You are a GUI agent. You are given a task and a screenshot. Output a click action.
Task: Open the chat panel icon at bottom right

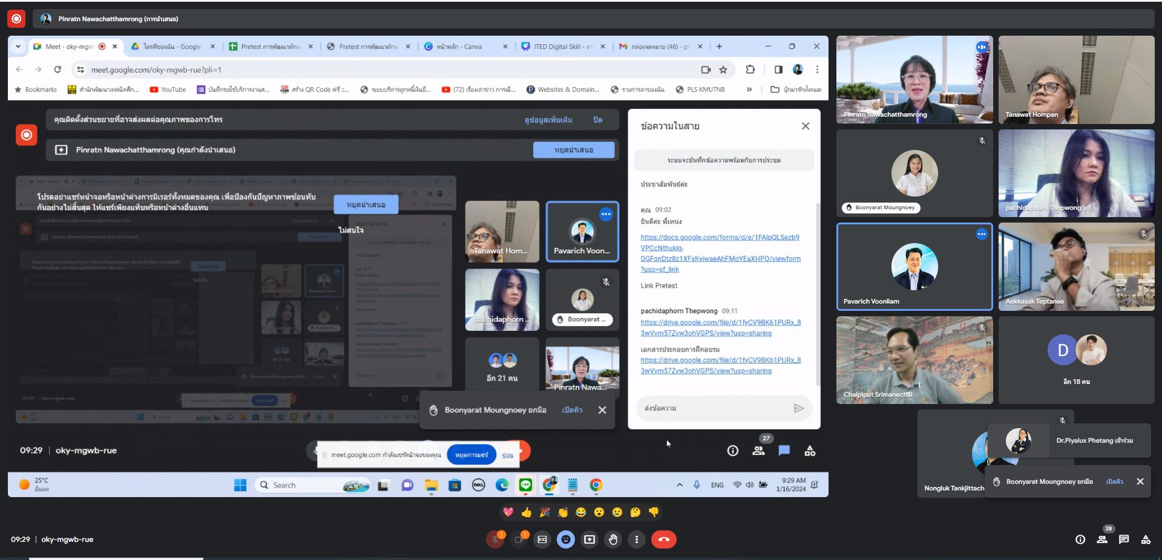[1124, 539]
